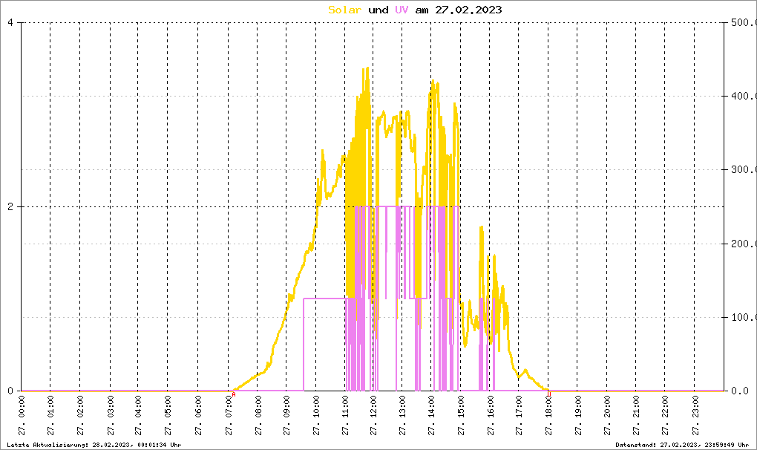Click the time label 27. 11:00
Image resolution: width=757 pixels, height=450 pixels.
(345, 416)
